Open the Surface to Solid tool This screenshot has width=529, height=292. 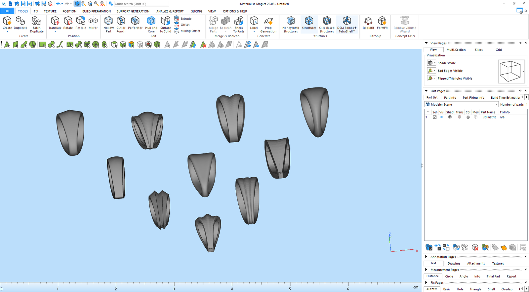point(166,24)
